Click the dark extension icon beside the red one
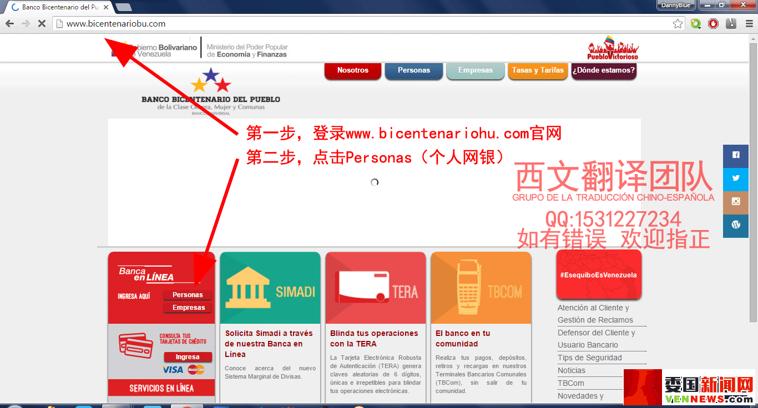The image size is (758, 408). (731, 24)
